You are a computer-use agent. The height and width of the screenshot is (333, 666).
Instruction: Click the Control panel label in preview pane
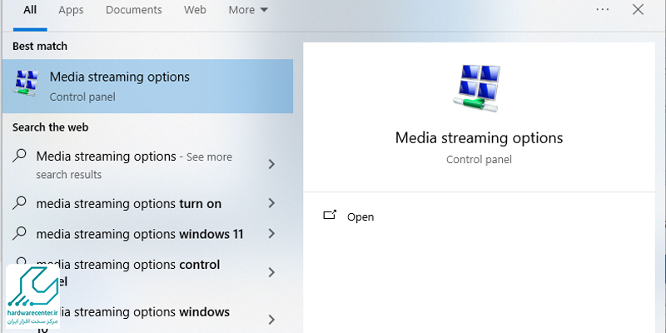pyautogui.click(x=480, y=160)
